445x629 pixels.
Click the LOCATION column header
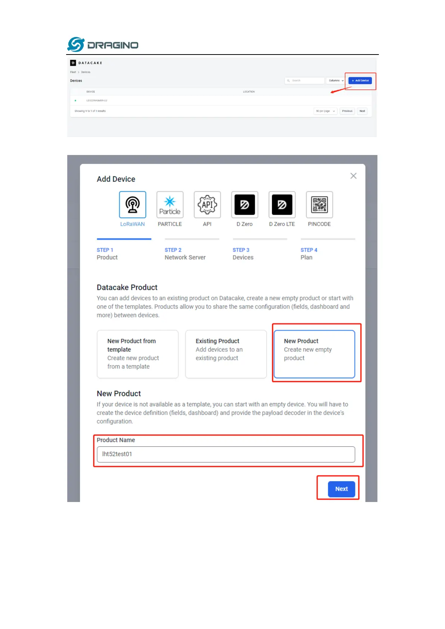click(x=249, y=92)
